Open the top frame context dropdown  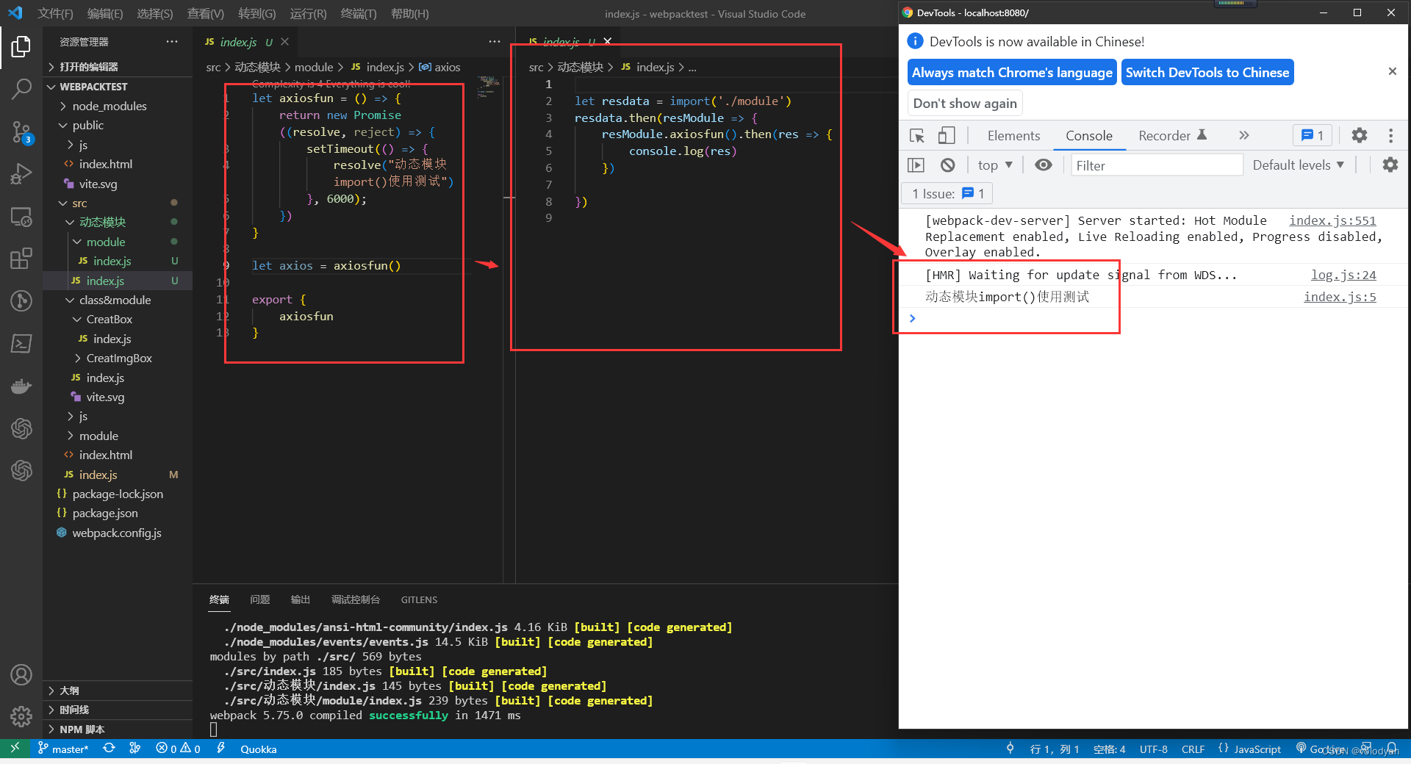point(994,165)
